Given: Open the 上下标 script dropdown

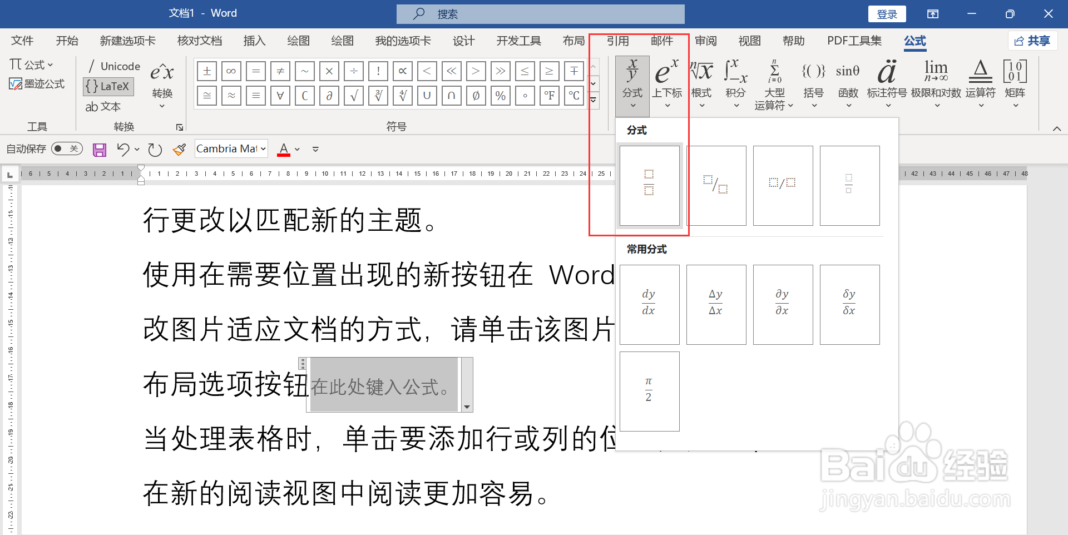Looking at the screenshot, I should (667, 85).
